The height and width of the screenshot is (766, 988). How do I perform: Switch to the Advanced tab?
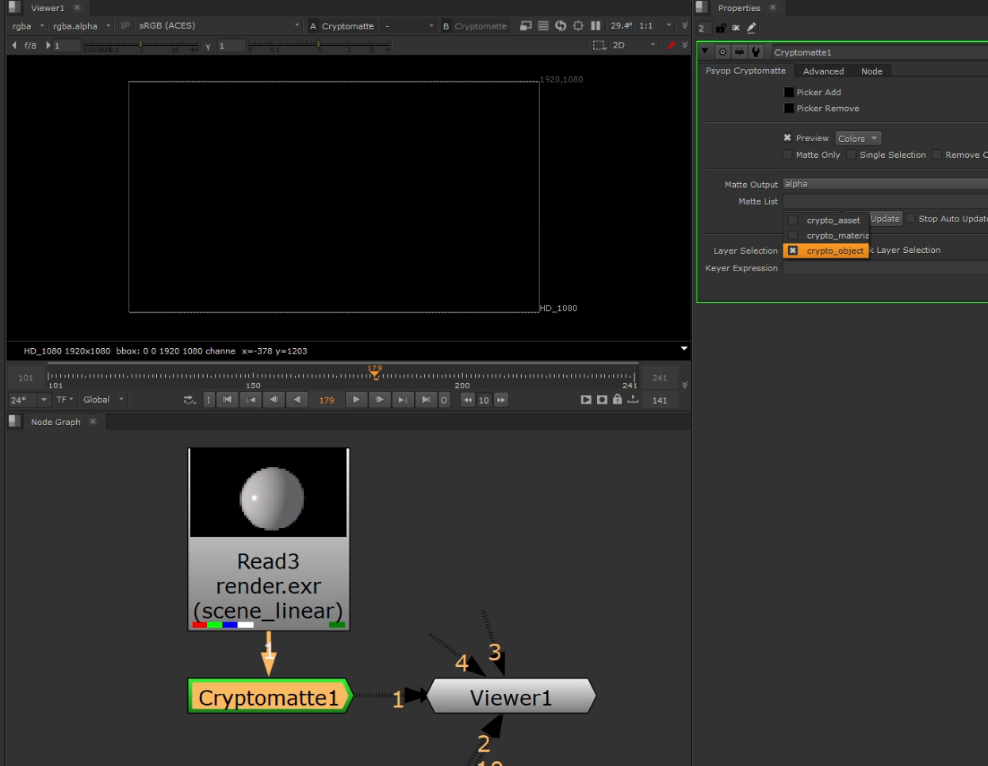[x=823, y=71]
